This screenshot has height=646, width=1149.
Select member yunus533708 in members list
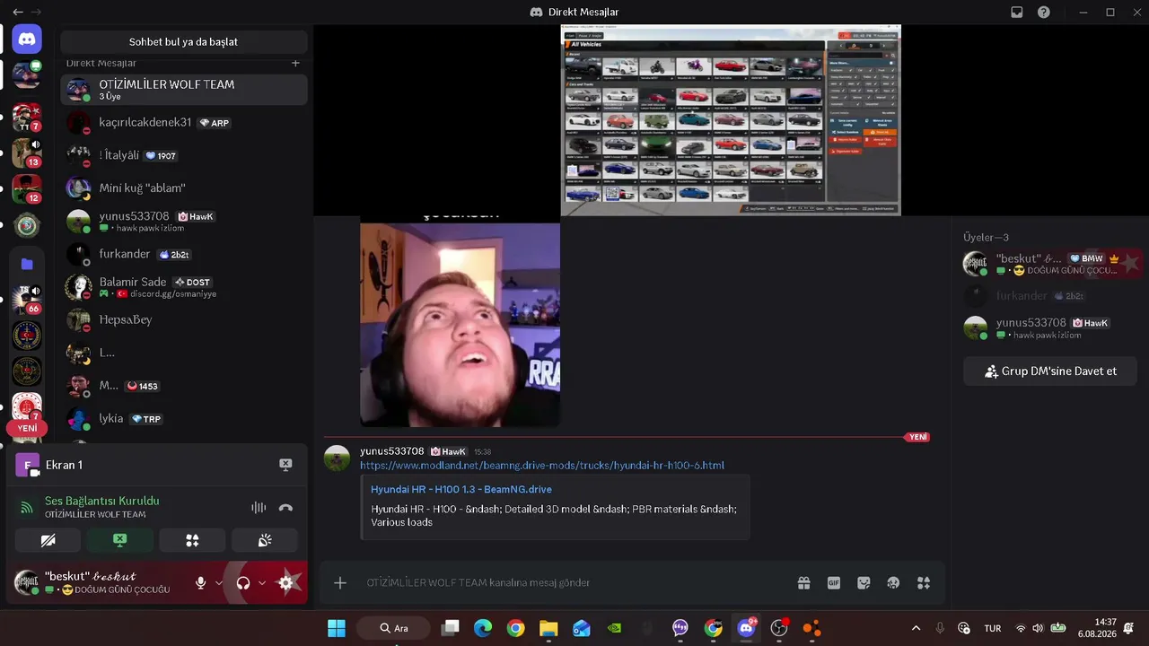tap(1051, 328)
